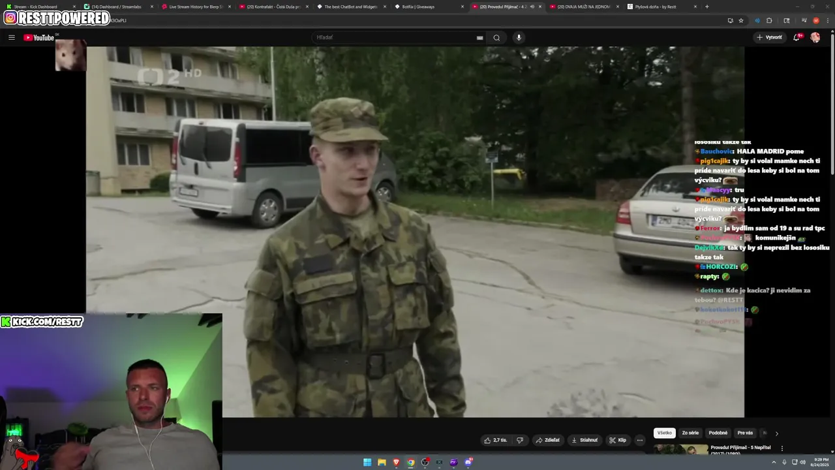This screenshot has height=470, width=835.
Task: Open browser extensions puzzle icon
Action: point(769,20)
